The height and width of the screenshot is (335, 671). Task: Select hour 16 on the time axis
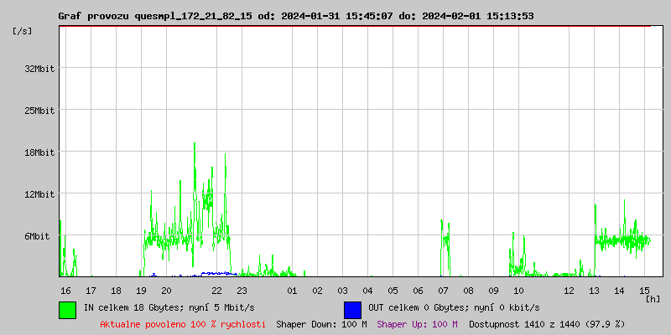65,290
